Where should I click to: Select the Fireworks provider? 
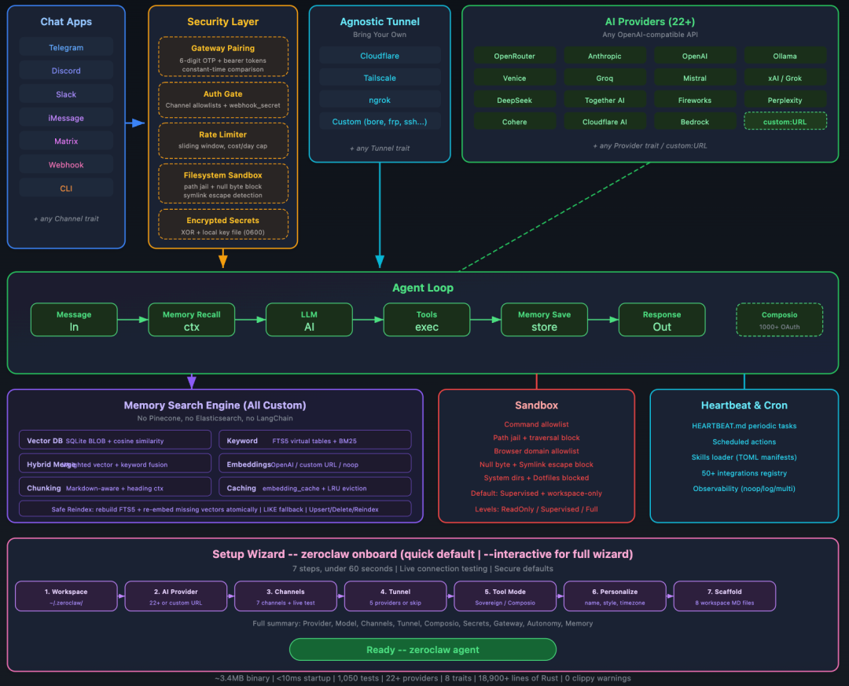pyautogui.click(x=695, y=100)
